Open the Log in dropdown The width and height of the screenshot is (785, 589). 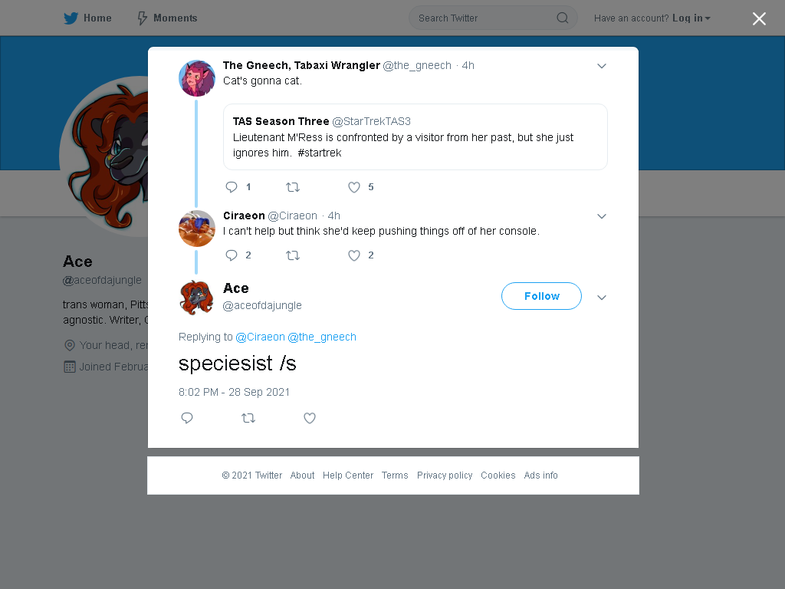[x=691, y=18]
